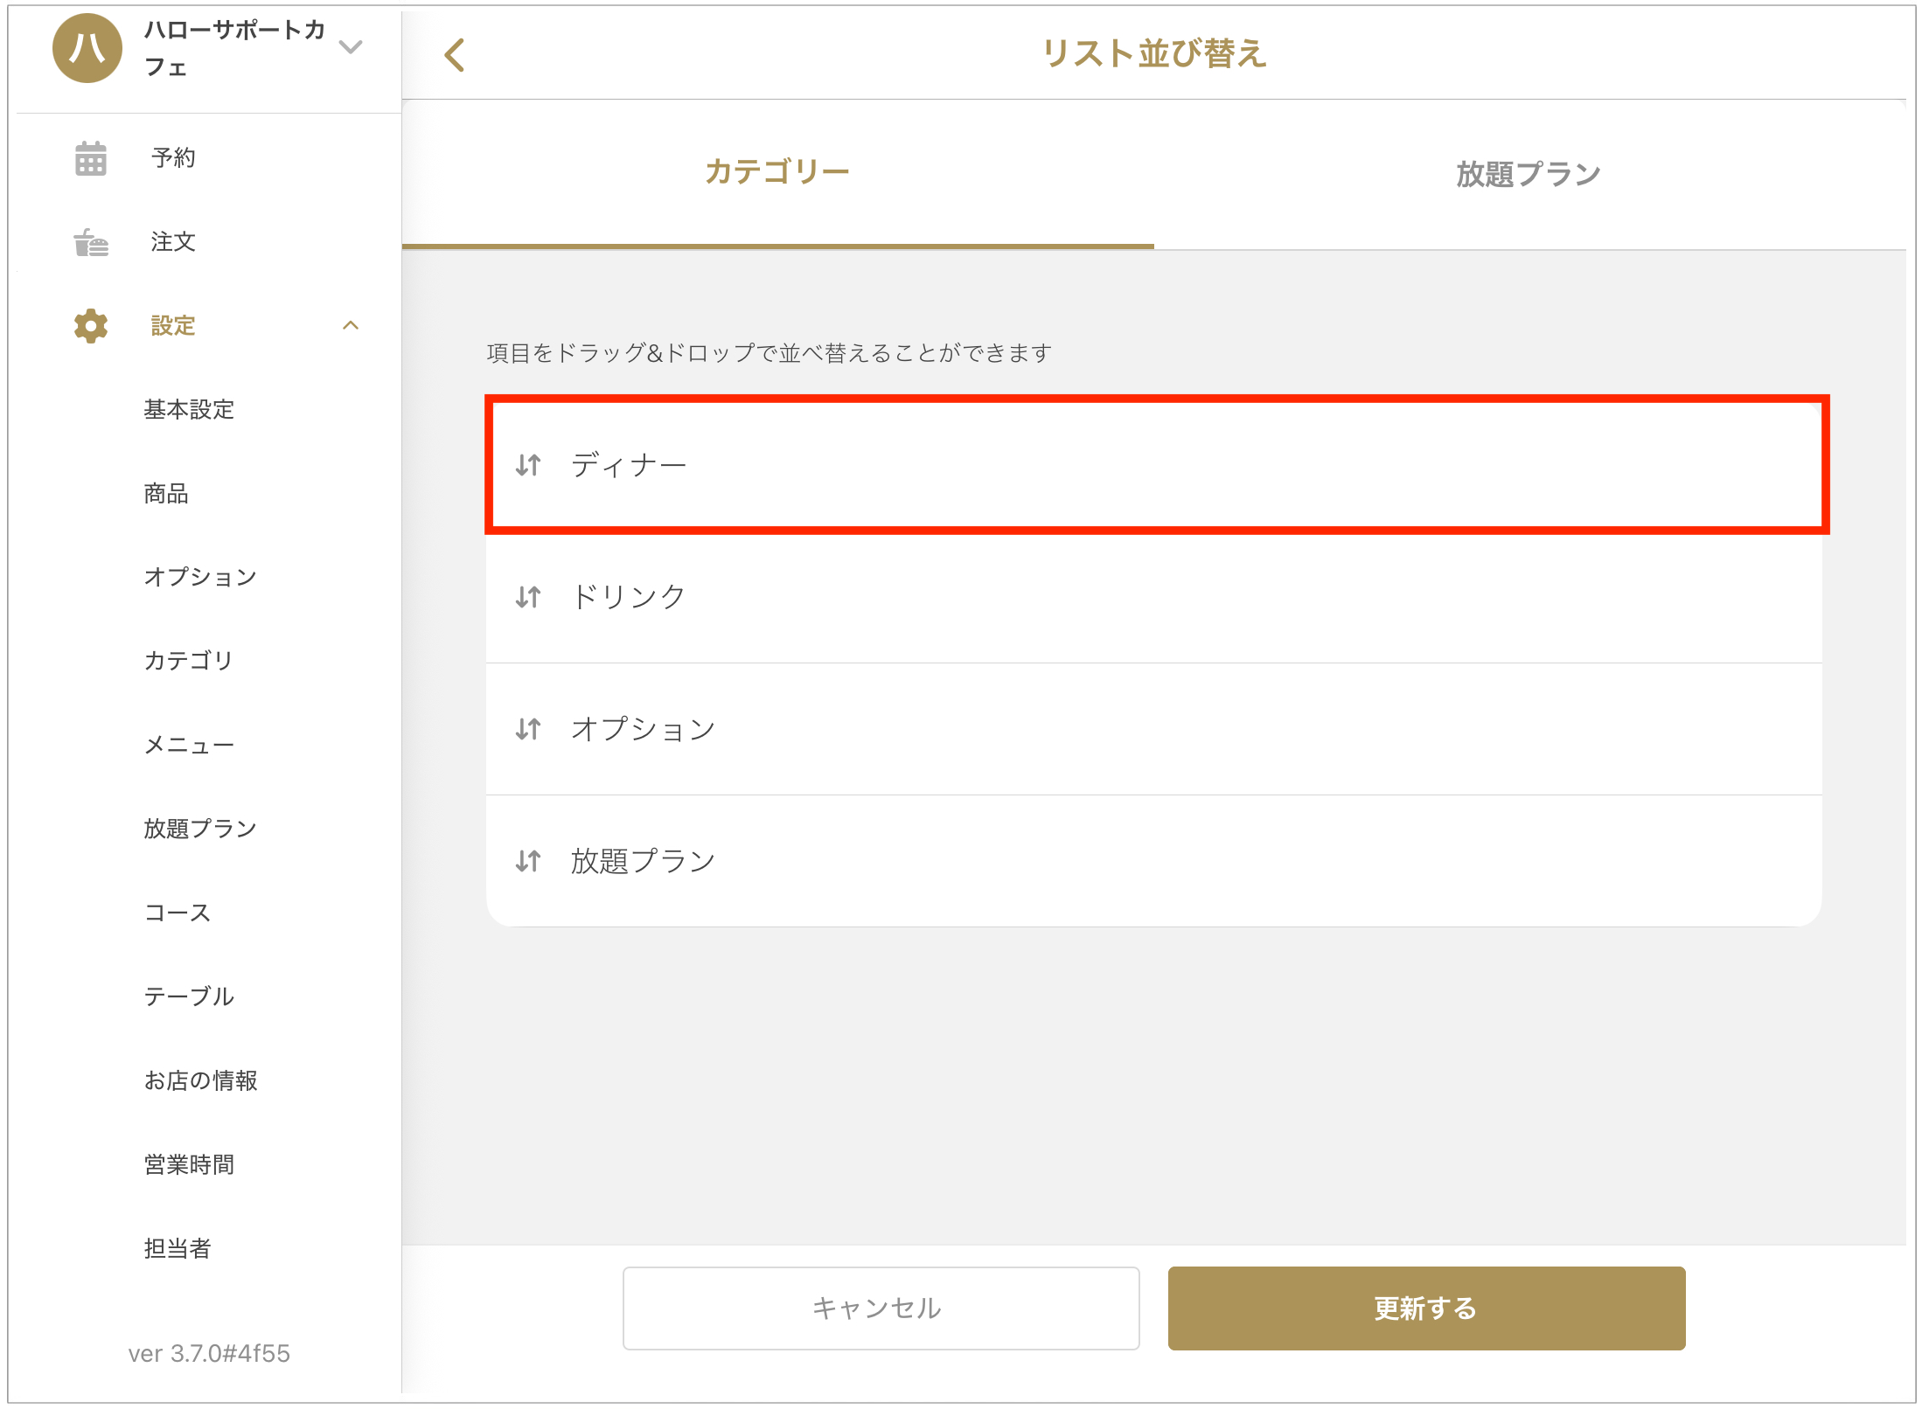This screenshot has height=1409, width=1922.
Task: Click the sort handle icon on オプション row
Action: pos(528,729)
